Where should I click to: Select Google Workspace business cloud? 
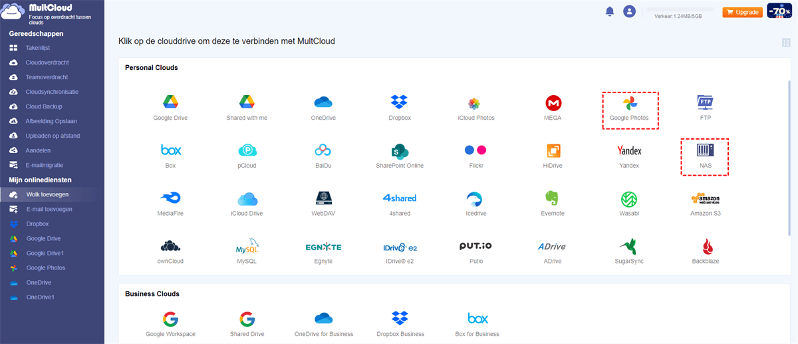(x=170, y=318)
